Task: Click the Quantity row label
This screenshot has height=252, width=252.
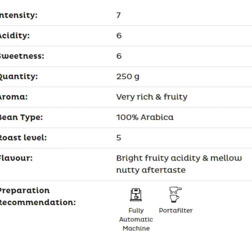Action: (19, 77)
